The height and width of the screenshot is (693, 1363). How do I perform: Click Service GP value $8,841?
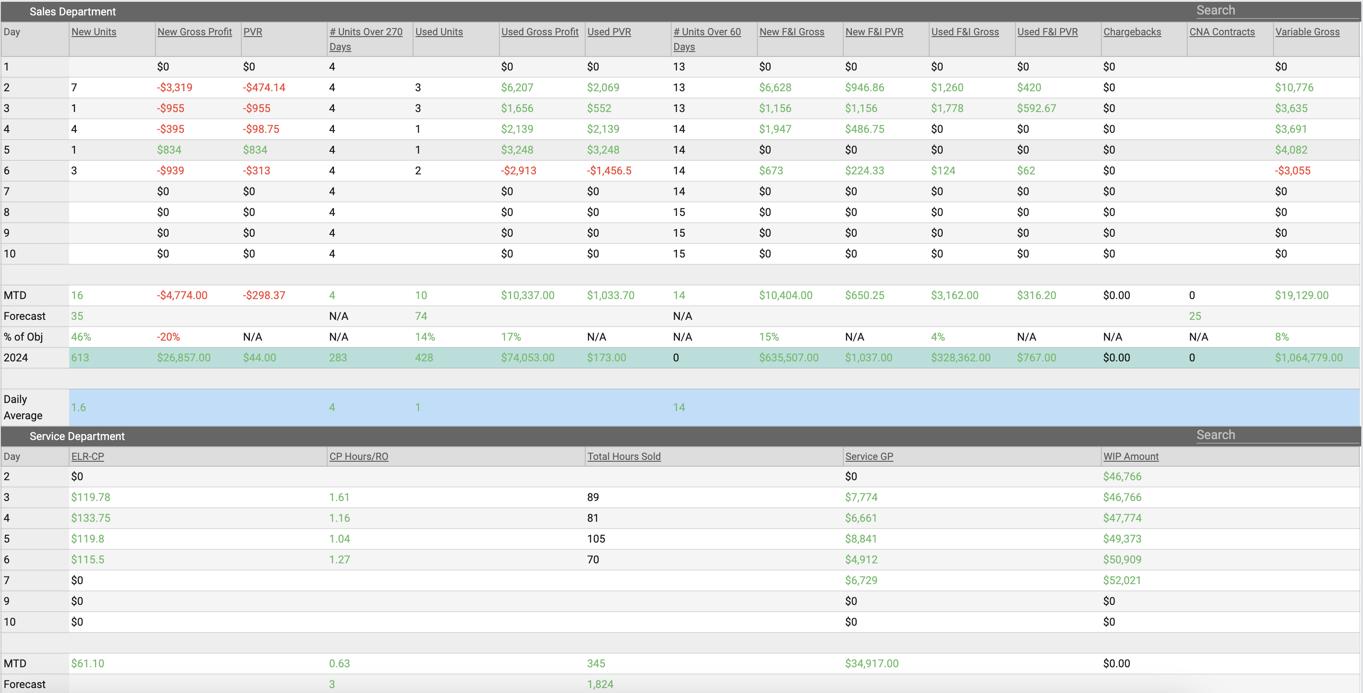(861, 539)
